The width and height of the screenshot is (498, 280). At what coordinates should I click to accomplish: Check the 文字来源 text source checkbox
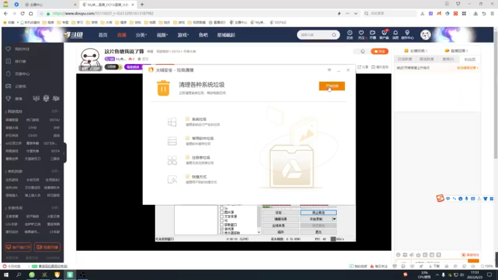click(x=222, y=216)
